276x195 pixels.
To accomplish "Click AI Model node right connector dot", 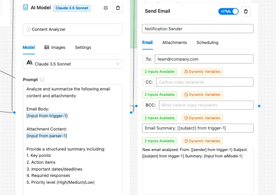I will pyautogui.click(x=131, y=112).
